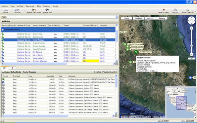Click the overview minimap highlighted rectangle
197x123 pixels.
tap(181, 103)
